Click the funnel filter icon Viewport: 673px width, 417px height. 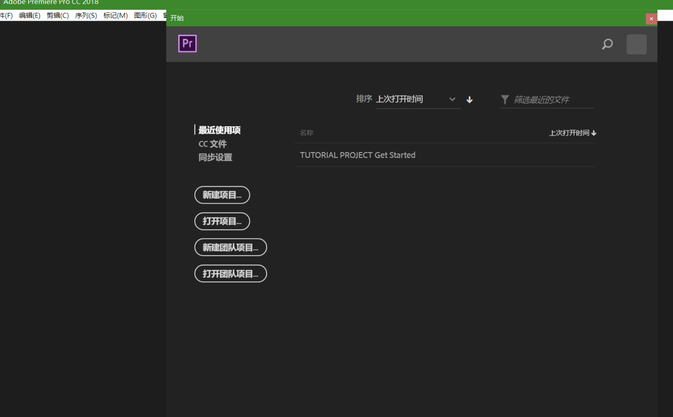(x=505, y=100)
